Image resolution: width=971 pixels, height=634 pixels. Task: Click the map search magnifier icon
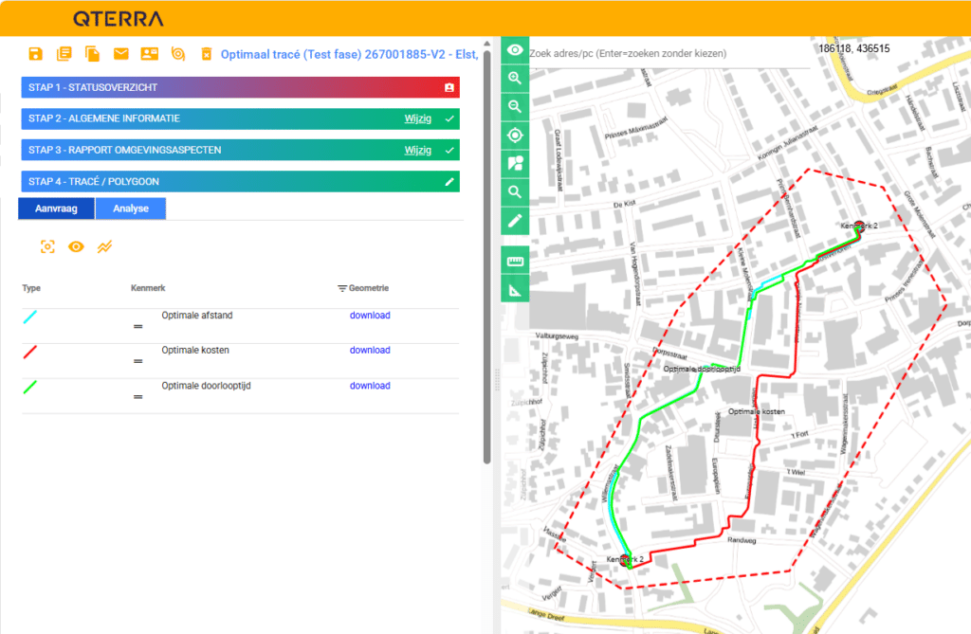(515, 192)
